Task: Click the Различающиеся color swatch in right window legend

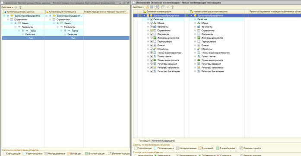Action: pyautogui.click(x=155, y=148)
